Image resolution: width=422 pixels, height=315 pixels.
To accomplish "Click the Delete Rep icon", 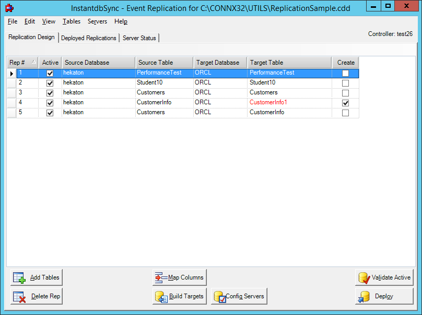I will (x=18, y=296).
